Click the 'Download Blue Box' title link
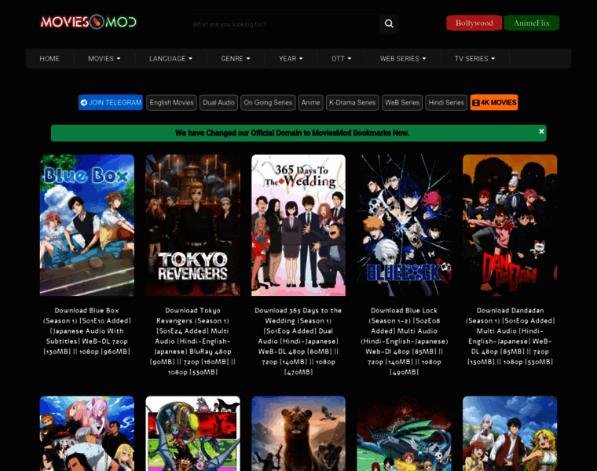 (87, 331)
